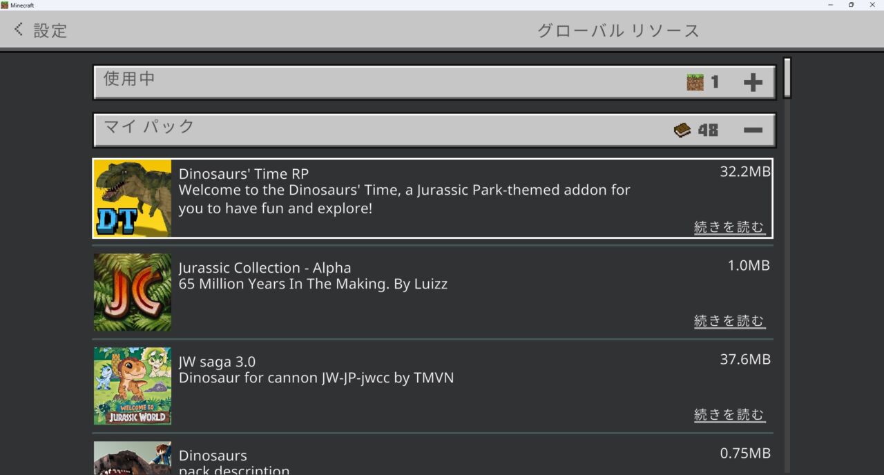
Task: Go back to 設定 using arrow
Action: (19, 29)
